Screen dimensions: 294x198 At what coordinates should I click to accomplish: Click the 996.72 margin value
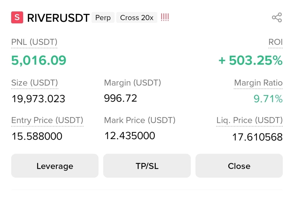click(x=121, y=98)
